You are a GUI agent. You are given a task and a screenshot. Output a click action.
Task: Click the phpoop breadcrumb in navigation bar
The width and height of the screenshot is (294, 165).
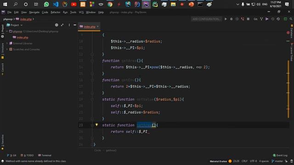tap(8, 19)
